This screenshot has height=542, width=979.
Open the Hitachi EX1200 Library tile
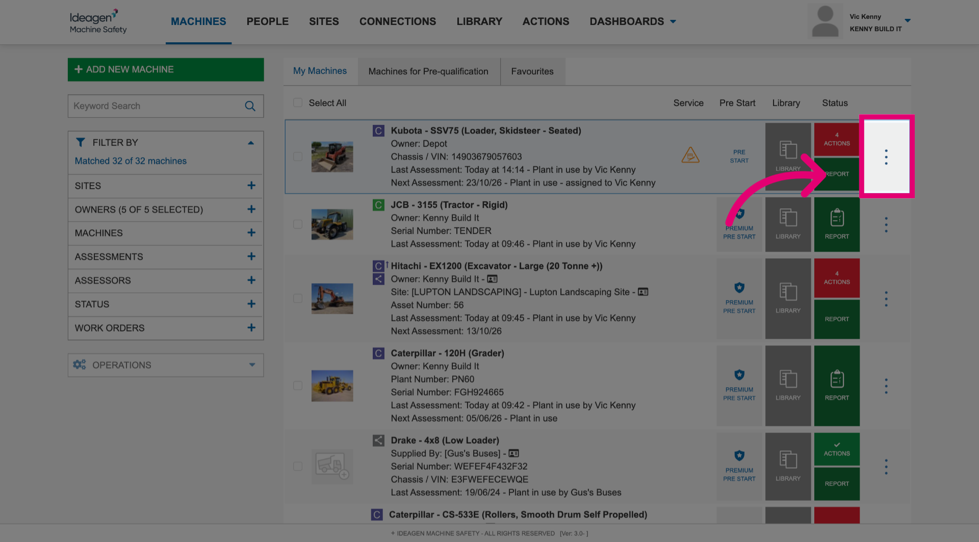788,299
